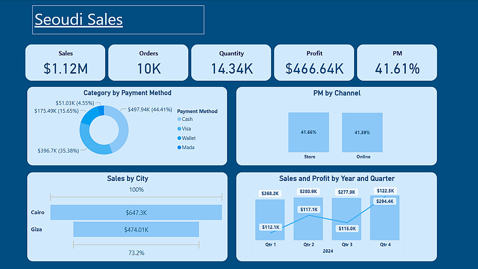This screenshot has width=478, height=269.
Task: Click the $175.49K (15.65%) donut label
Action: point(56,111)
